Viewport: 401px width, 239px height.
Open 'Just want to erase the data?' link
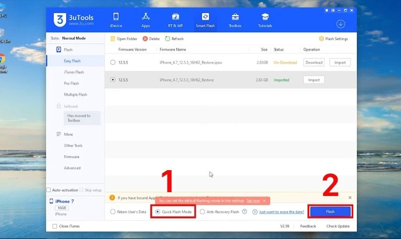(x=281, y=212)
